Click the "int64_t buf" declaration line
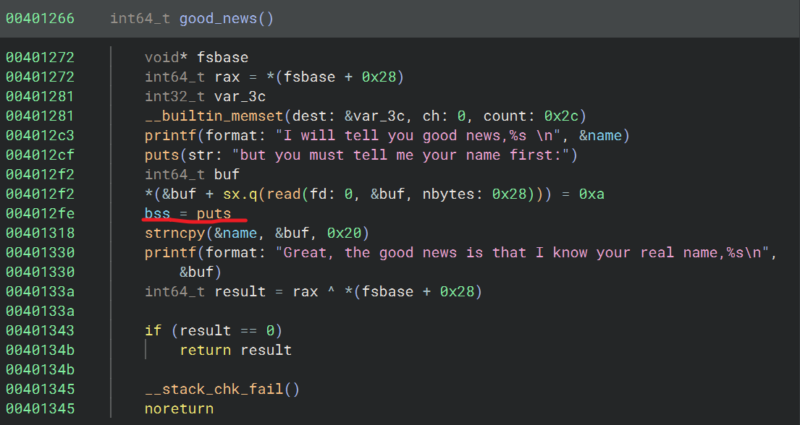 click(x=192, y=174)
